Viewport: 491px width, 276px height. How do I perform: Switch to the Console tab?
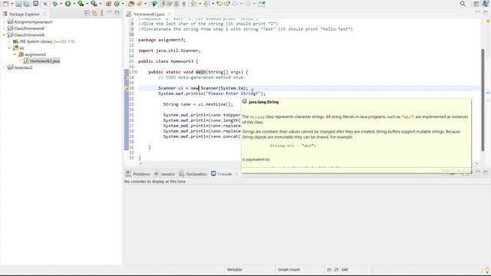click(x=222, y=174)
